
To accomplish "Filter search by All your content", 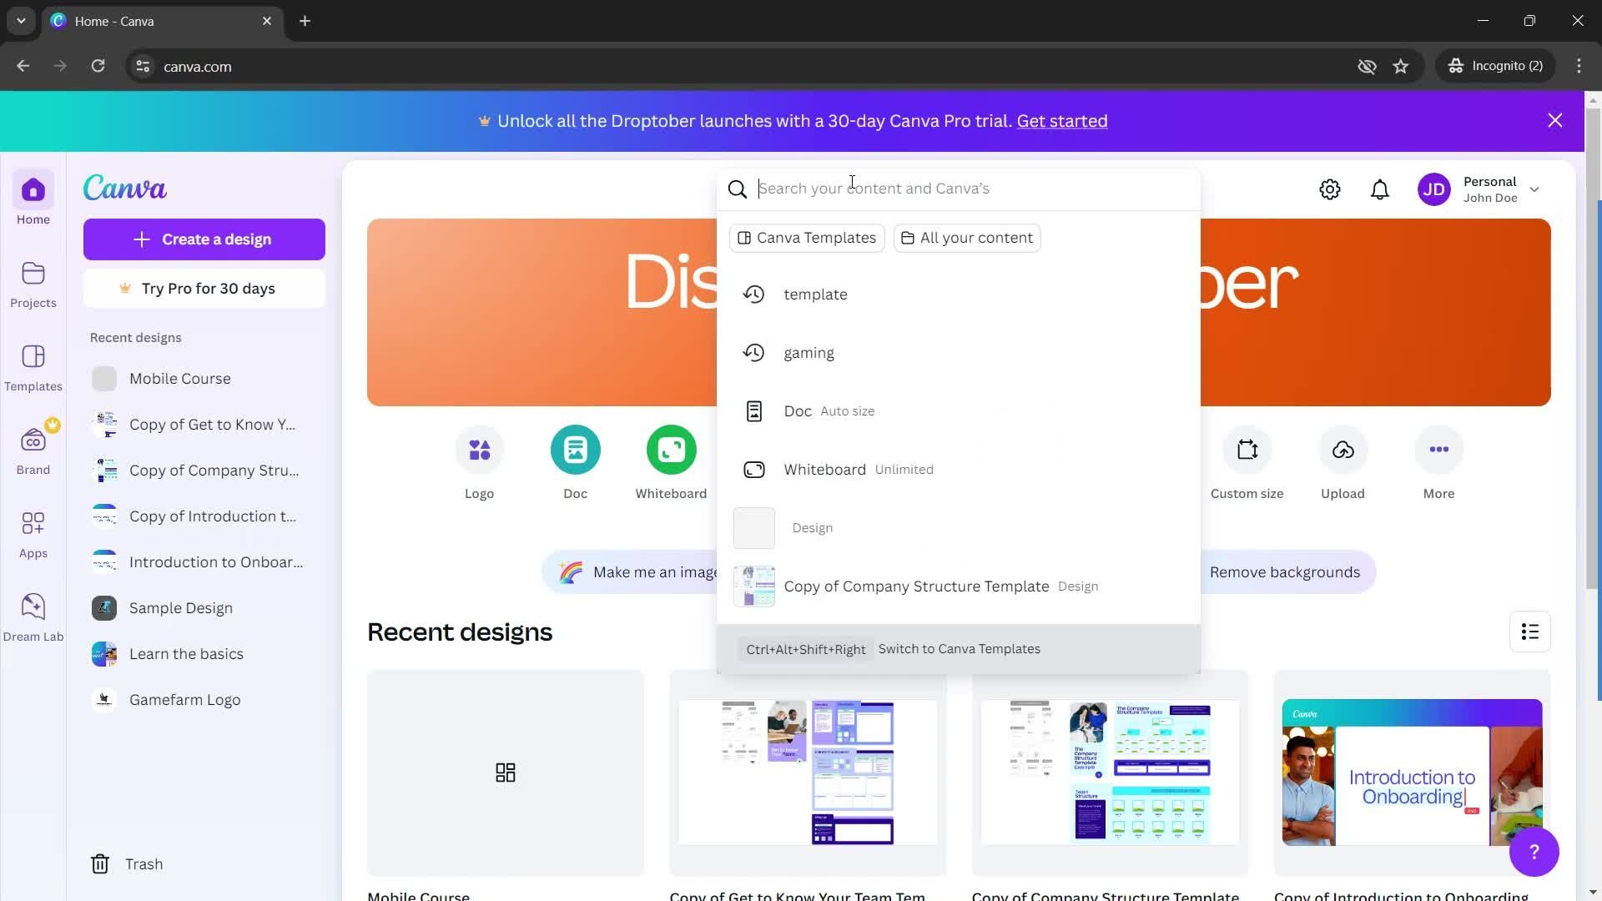I will pyautogui.click(x=967, y=238).
